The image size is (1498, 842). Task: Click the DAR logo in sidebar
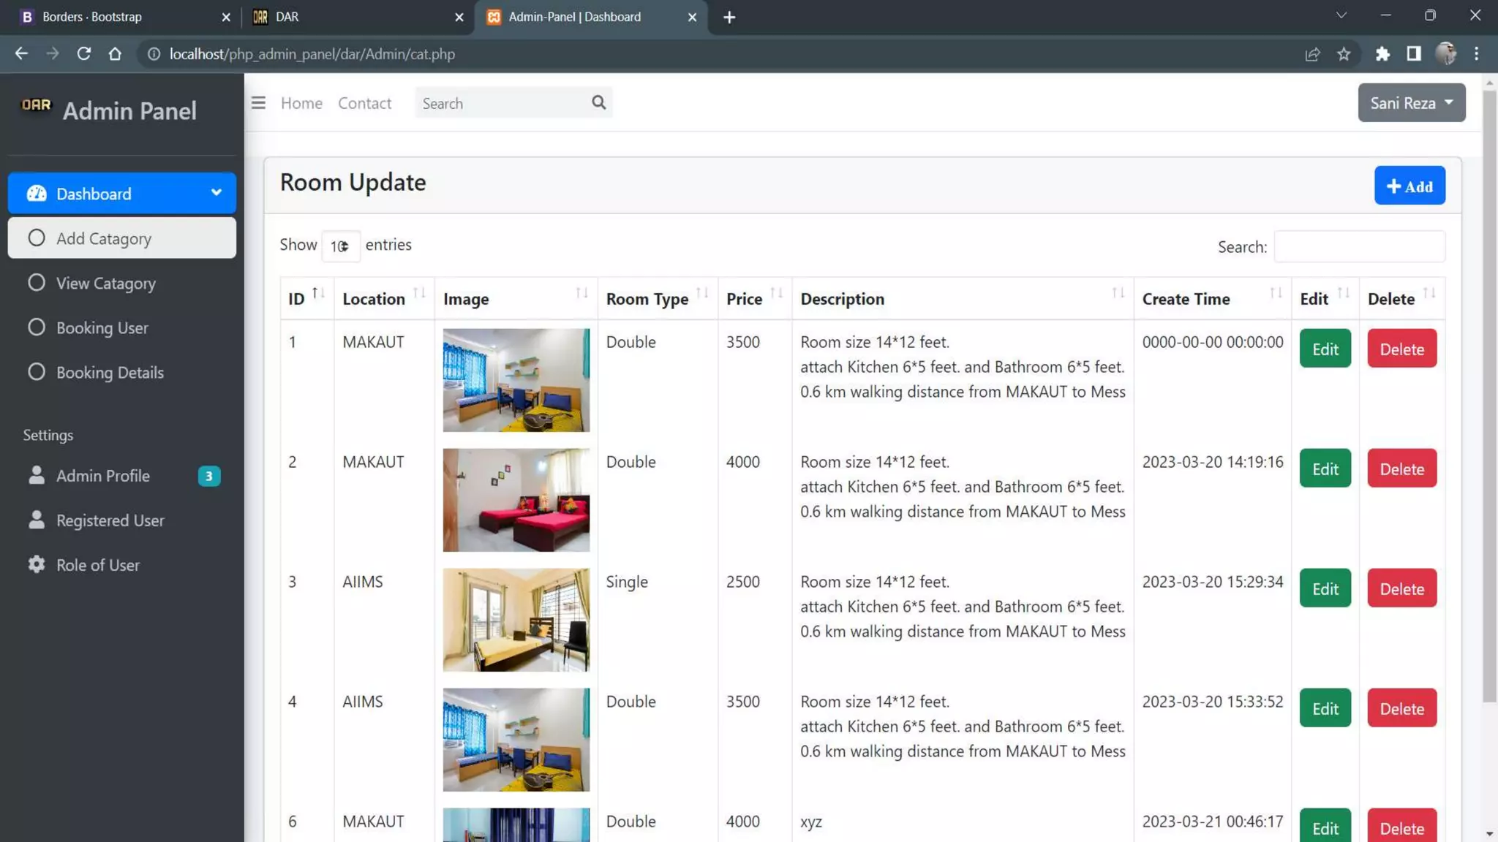tap(36, 105)
